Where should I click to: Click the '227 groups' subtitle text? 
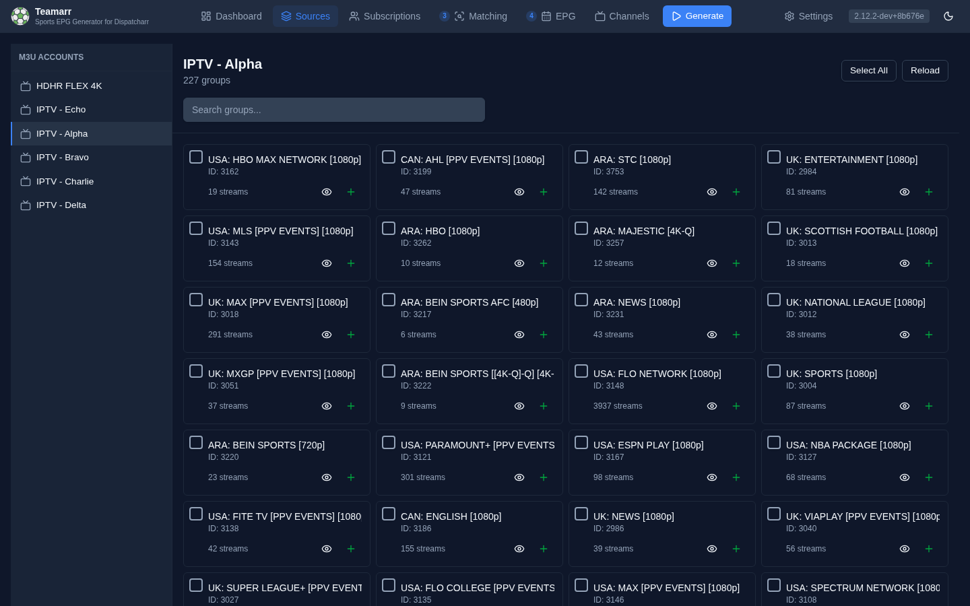pyautogui.click(x=207, y=80)
